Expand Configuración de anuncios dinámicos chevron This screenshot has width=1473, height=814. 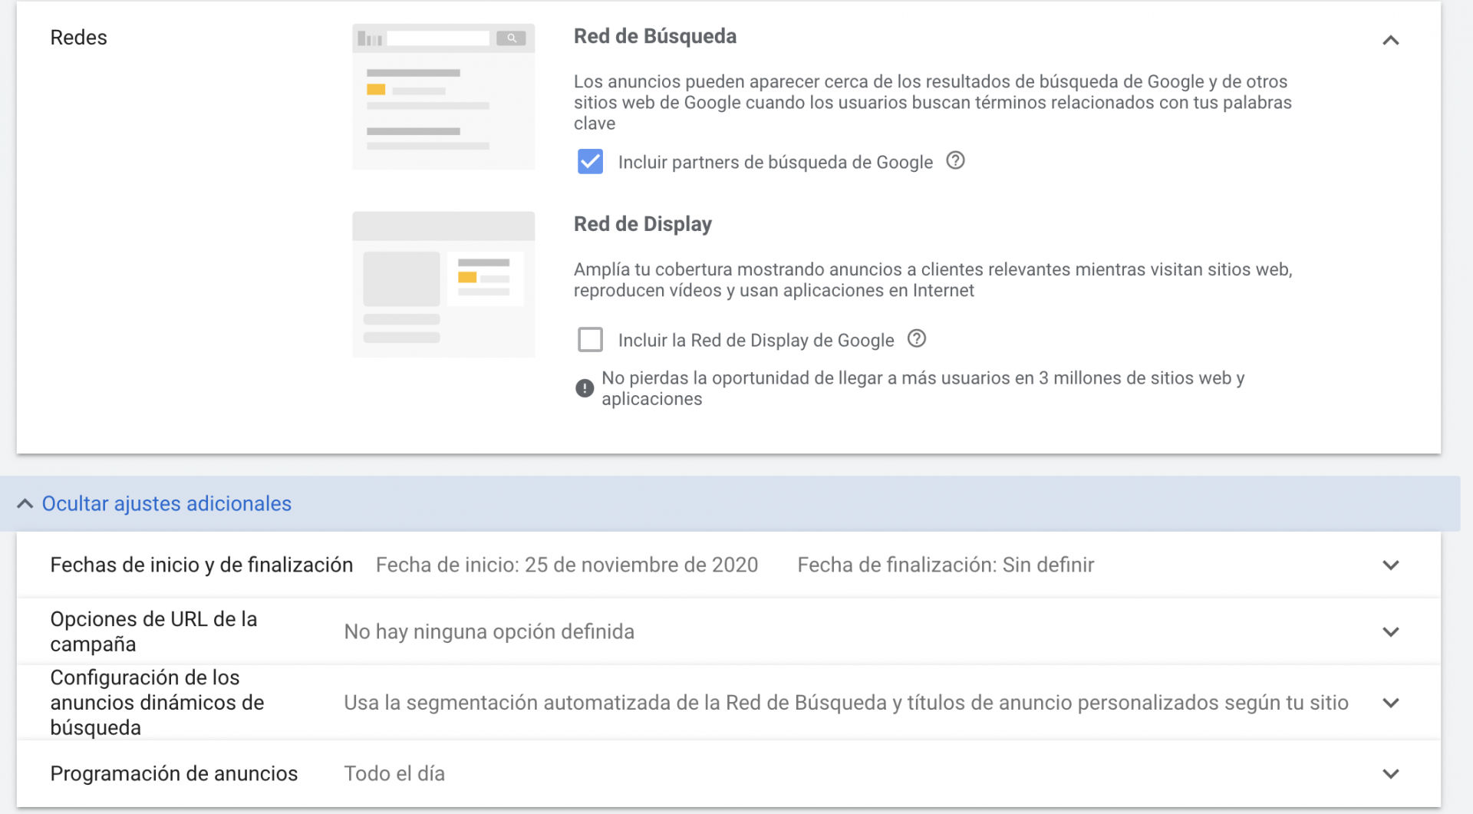1391,703
